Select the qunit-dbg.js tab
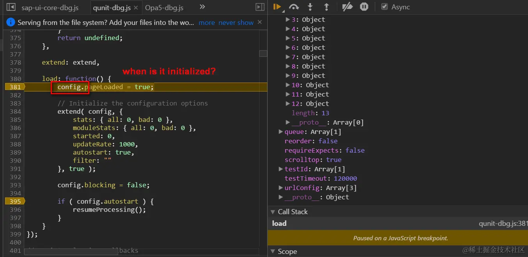The width and height of the screenshot is (528, 257). coord(112,7)
